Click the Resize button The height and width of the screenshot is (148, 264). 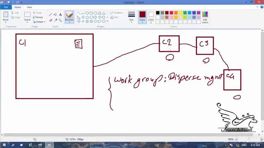pos(38,17)
